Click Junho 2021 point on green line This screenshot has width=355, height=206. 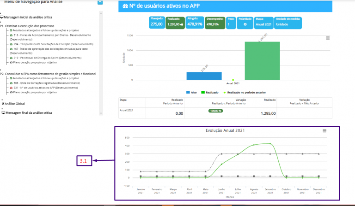tap(221, 164)
